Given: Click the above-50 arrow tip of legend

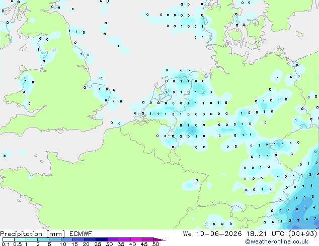Looking at the screenshot, I should click(159, 239).
